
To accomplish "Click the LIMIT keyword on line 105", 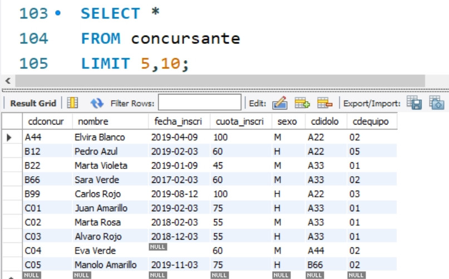I will click(x=106, y=63).
